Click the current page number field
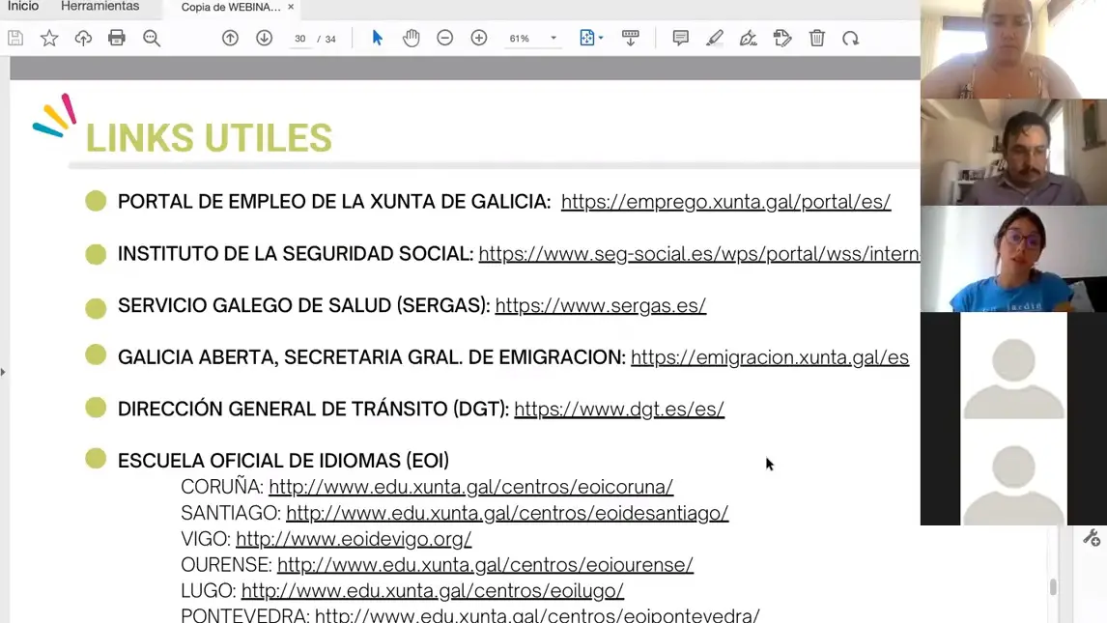This screenshot has width=1107, height=623. pyautogui.click(x=300, y=39)
